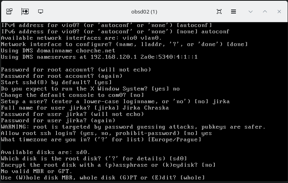Screen dimensions: 288x183
Task: Click the 'X Window System' question line
Action: coord(90,89)
